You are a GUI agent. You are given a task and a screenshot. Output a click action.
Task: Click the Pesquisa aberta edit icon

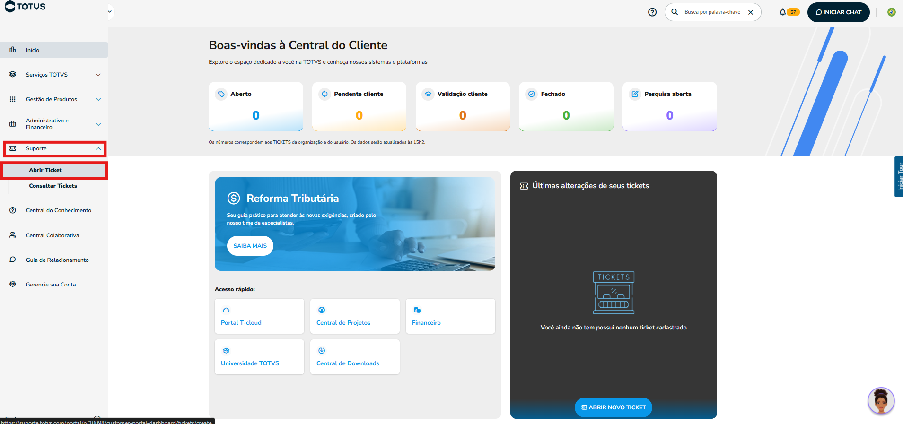pos(635,94)
